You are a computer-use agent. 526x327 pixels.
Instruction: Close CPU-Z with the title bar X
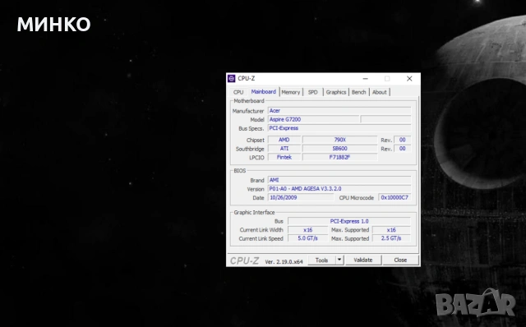[409, 79]
